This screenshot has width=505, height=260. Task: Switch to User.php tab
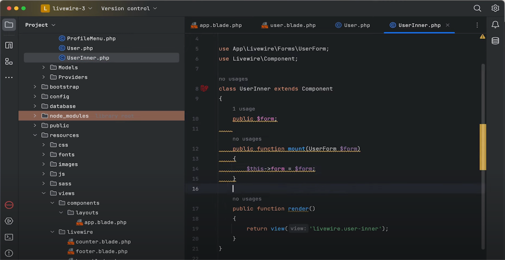(353, 25)
